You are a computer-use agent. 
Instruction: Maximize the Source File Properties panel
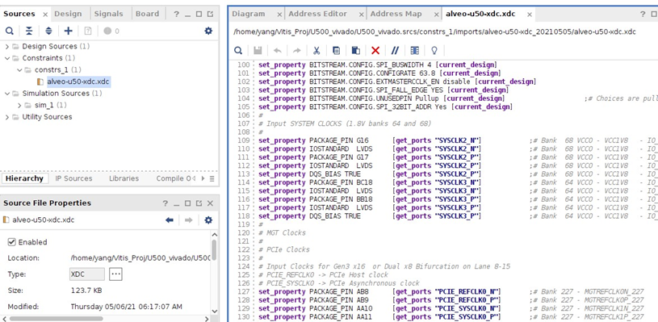pos(187,203)
